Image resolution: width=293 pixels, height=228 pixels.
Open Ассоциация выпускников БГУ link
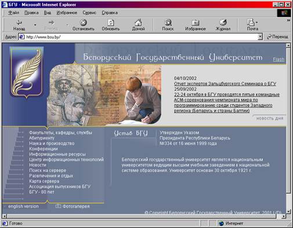[60, 187]
